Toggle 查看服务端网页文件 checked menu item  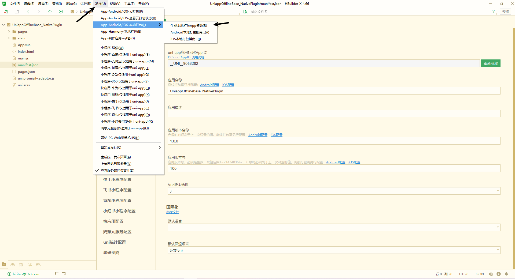117,171
